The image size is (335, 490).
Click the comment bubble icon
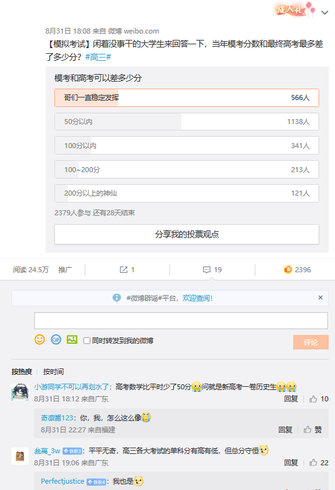[x=207, y=270]
